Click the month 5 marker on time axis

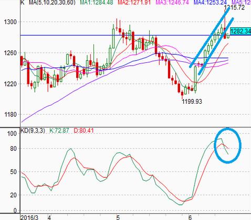[x=118, y=217]
